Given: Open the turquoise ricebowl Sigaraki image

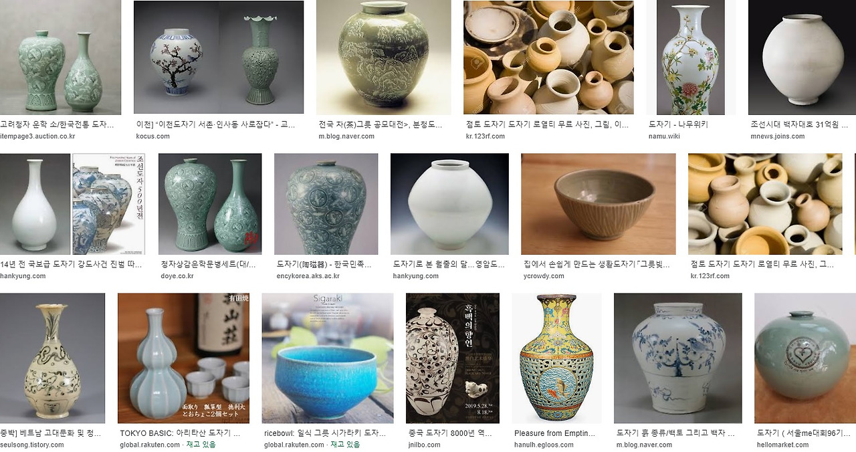Looking at the screenshot, I should pos(328,358).
